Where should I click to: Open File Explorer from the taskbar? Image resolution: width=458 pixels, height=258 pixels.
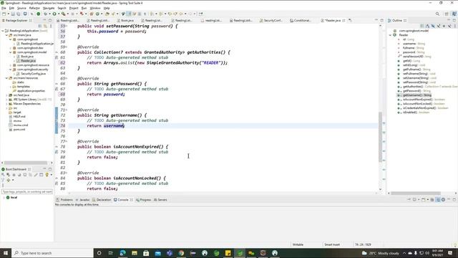[135, 253]
